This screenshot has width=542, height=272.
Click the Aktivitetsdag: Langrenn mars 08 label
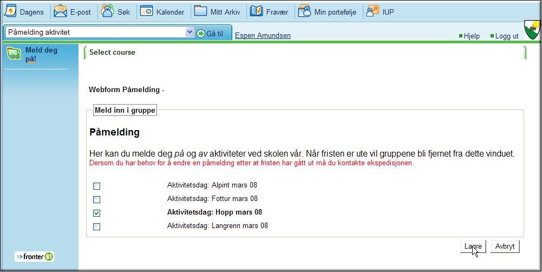(218, 225)
